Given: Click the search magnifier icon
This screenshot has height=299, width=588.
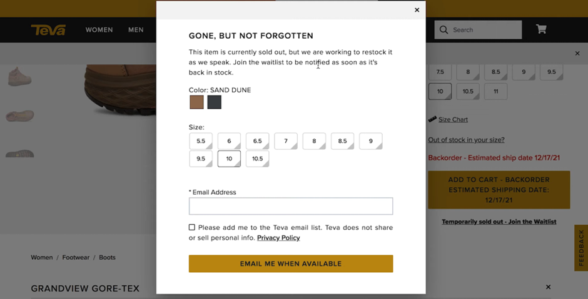Looking at the screenshot, I should 444,30.
